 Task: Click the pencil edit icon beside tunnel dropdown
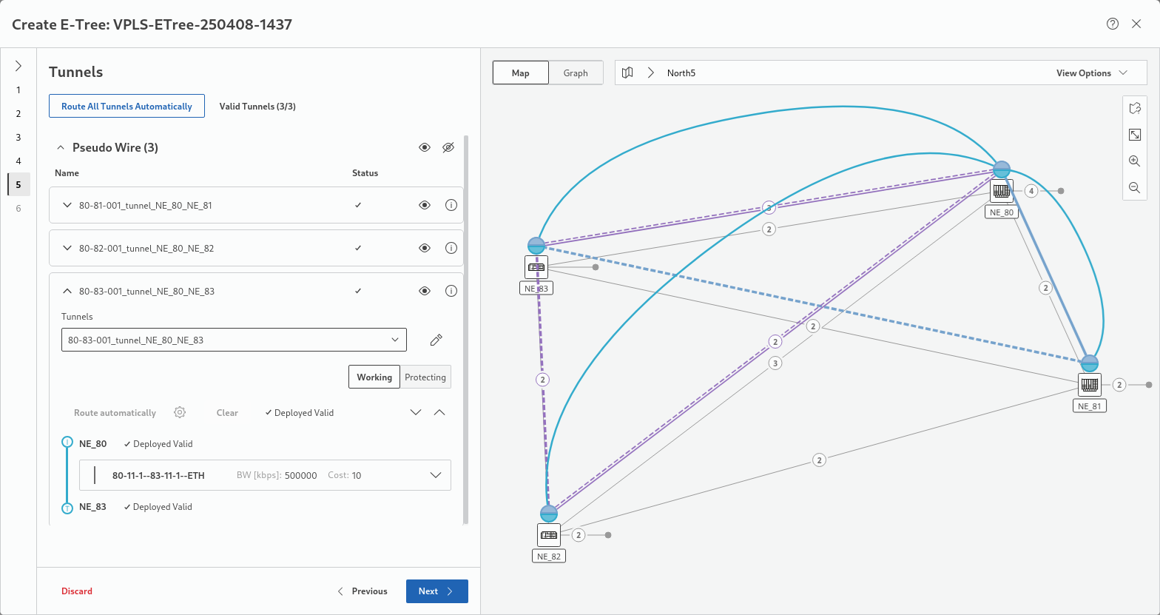(436, 340)
